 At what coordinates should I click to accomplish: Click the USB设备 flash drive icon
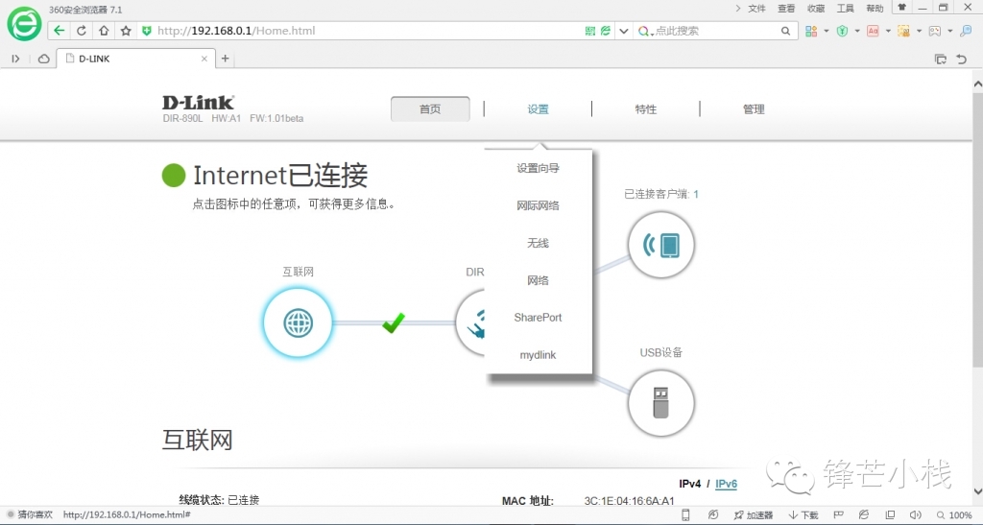coord(660,403)
